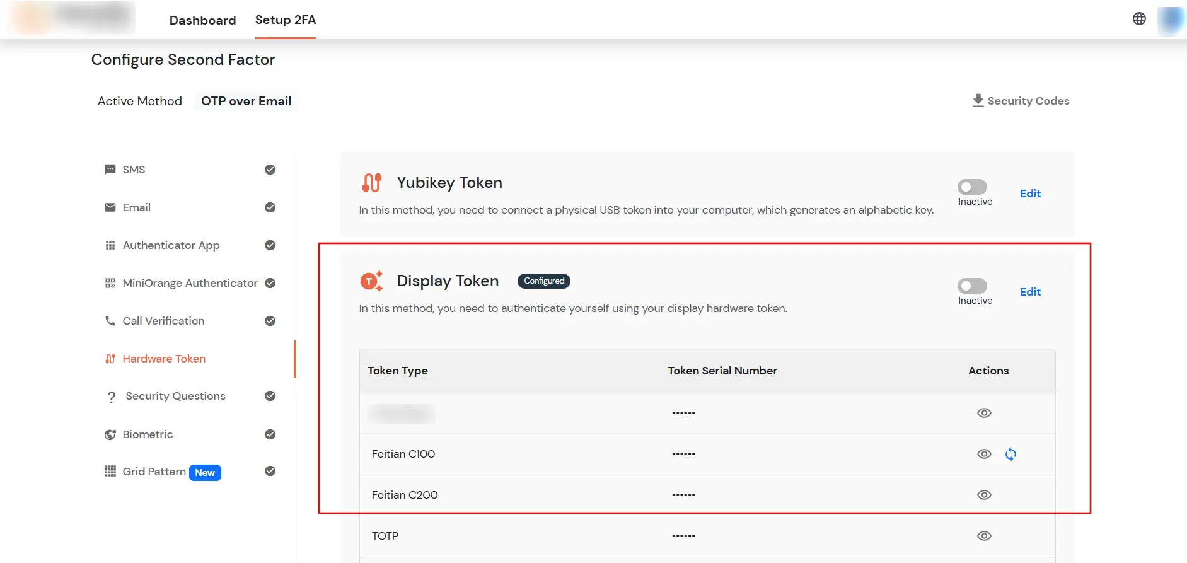Reveal the TOTP token serial number

pyautogui.click(x=984, y=536)
